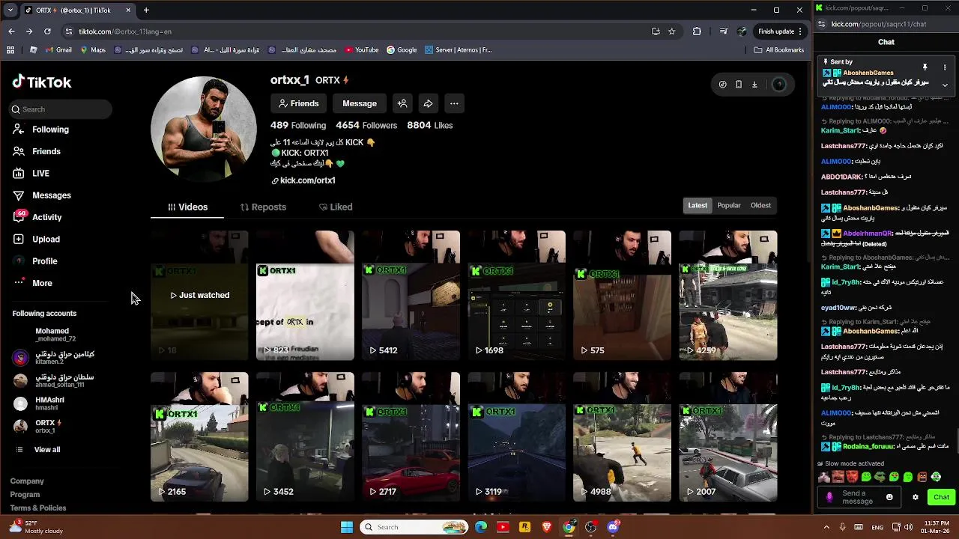The image size is (959, 539).
Task: Sort videos by Oldest
Action: [760, 205]
